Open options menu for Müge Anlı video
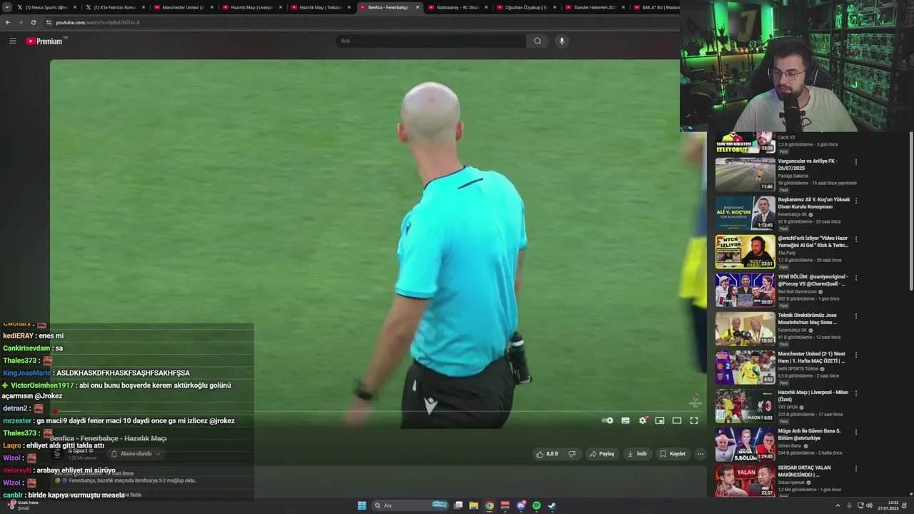This screenshot has width=914, height=514. 855,432
